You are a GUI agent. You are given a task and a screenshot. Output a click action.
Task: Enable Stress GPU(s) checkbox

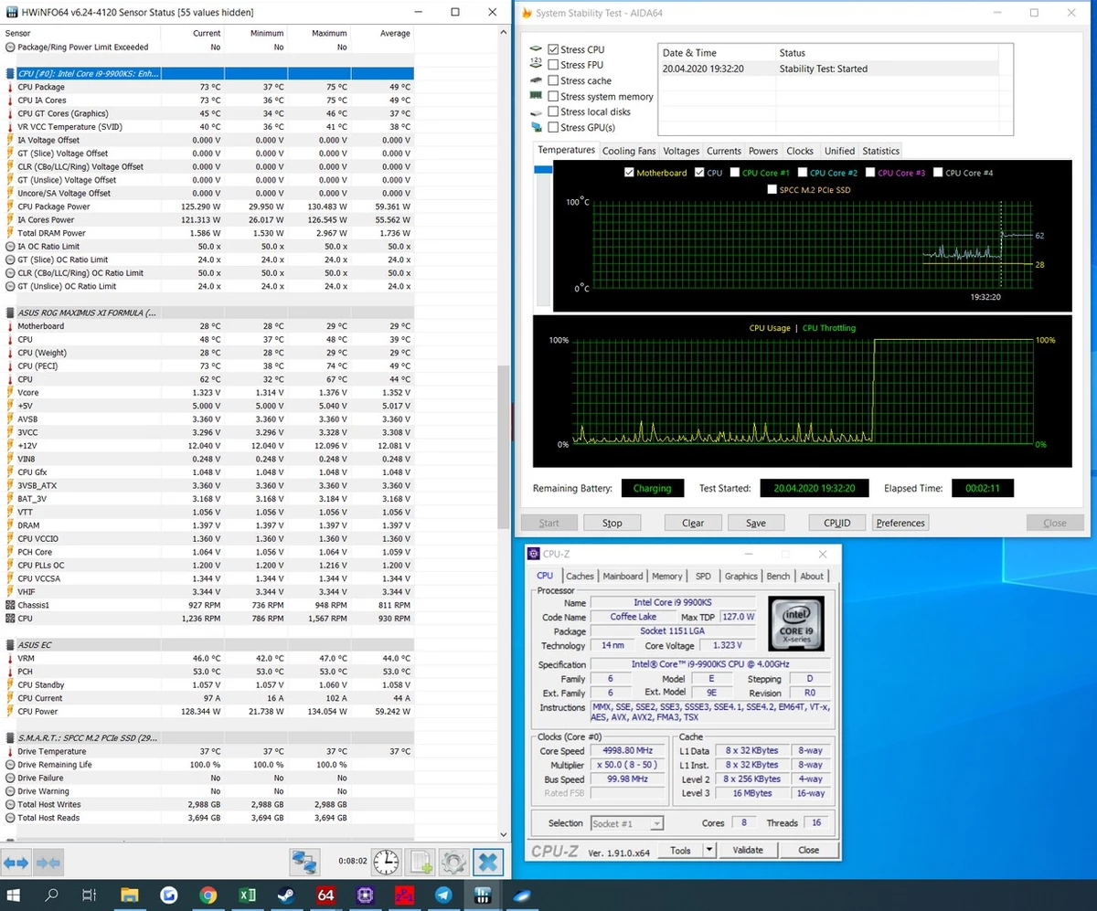(x=553, y=127)
